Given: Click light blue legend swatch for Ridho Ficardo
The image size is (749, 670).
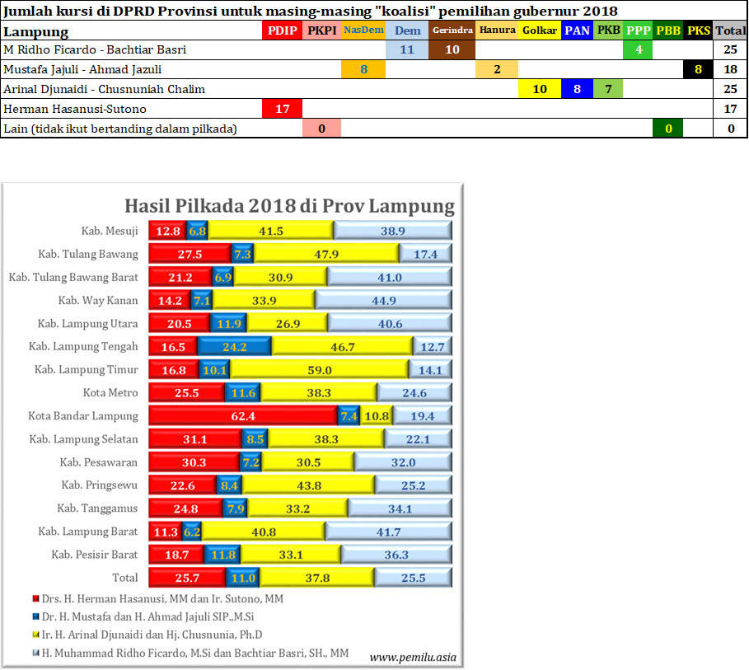Looking at the screenshot, I should coord(35,653).
